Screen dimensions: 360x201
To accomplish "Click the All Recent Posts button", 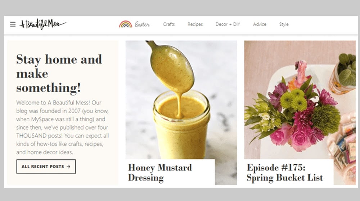I will click(x=46, y=167).
